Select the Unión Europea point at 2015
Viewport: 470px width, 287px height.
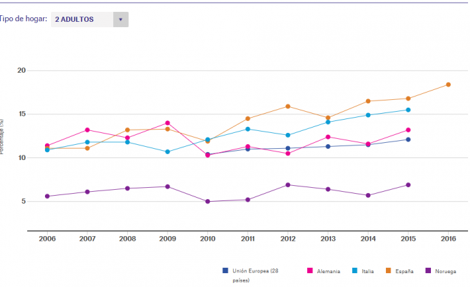(x=408, y=140)
